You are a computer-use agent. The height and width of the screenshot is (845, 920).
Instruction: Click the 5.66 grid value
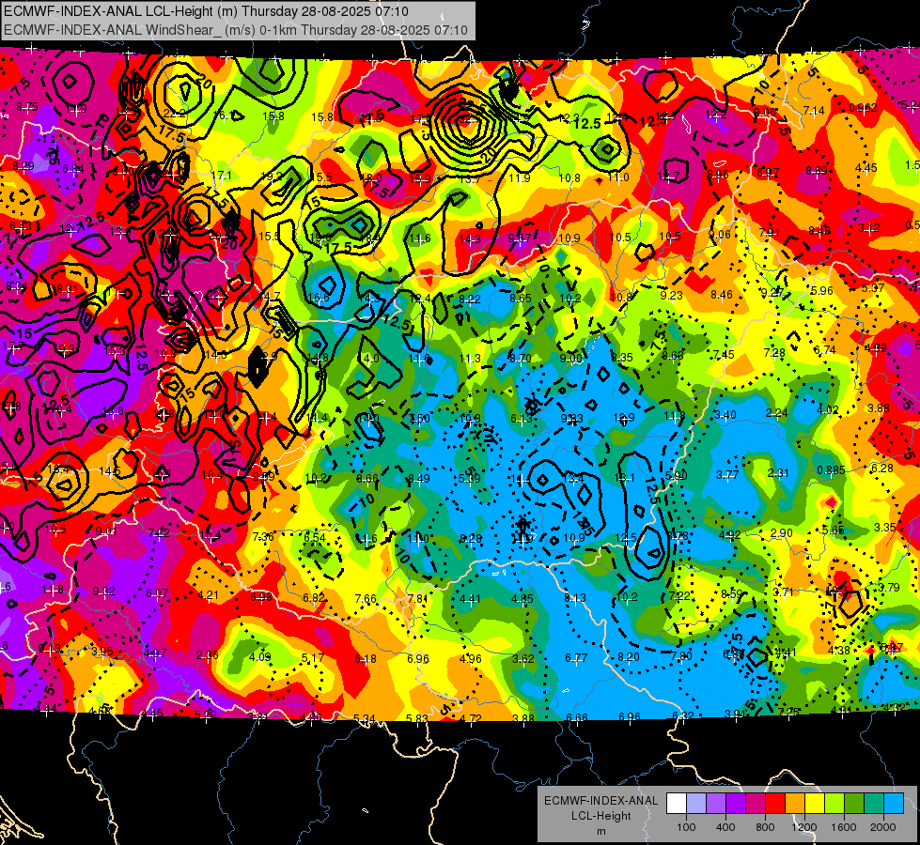coord(833,530)
